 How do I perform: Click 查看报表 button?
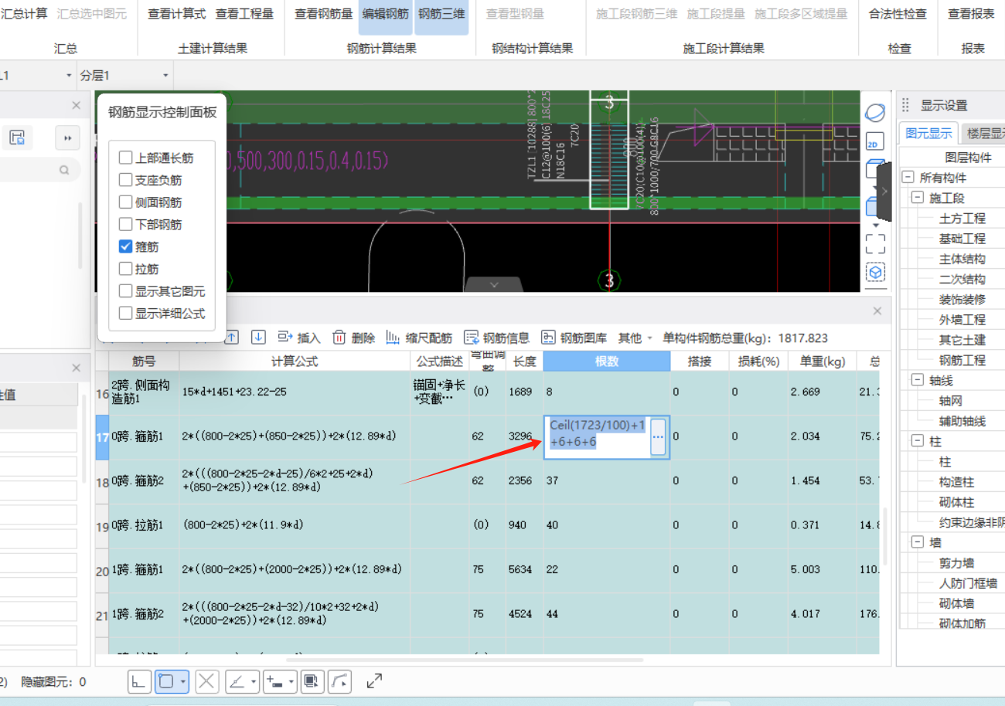pos(972,14)
